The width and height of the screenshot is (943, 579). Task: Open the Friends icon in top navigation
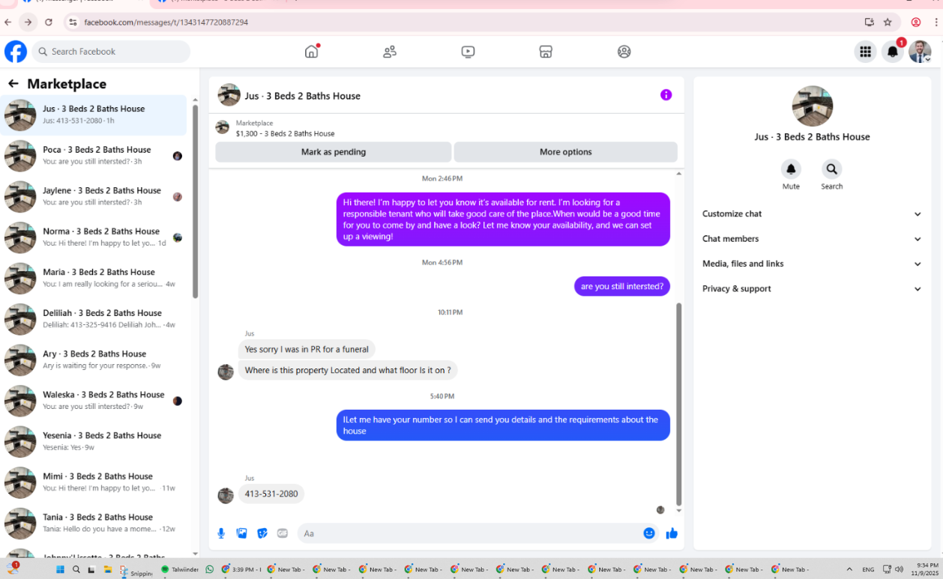point(390,52)
